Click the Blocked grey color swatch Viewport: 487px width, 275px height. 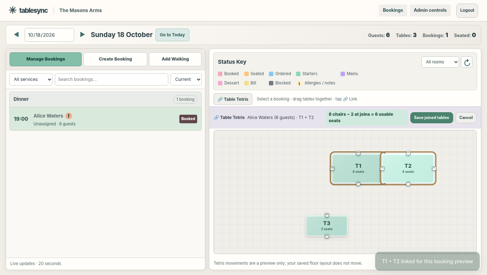[271, 83]
